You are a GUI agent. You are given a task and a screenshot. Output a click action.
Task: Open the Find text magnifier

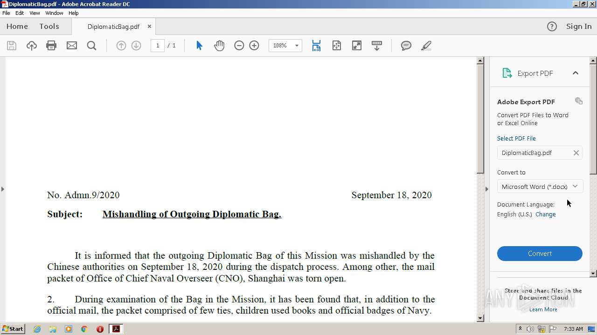coord(92,46)
